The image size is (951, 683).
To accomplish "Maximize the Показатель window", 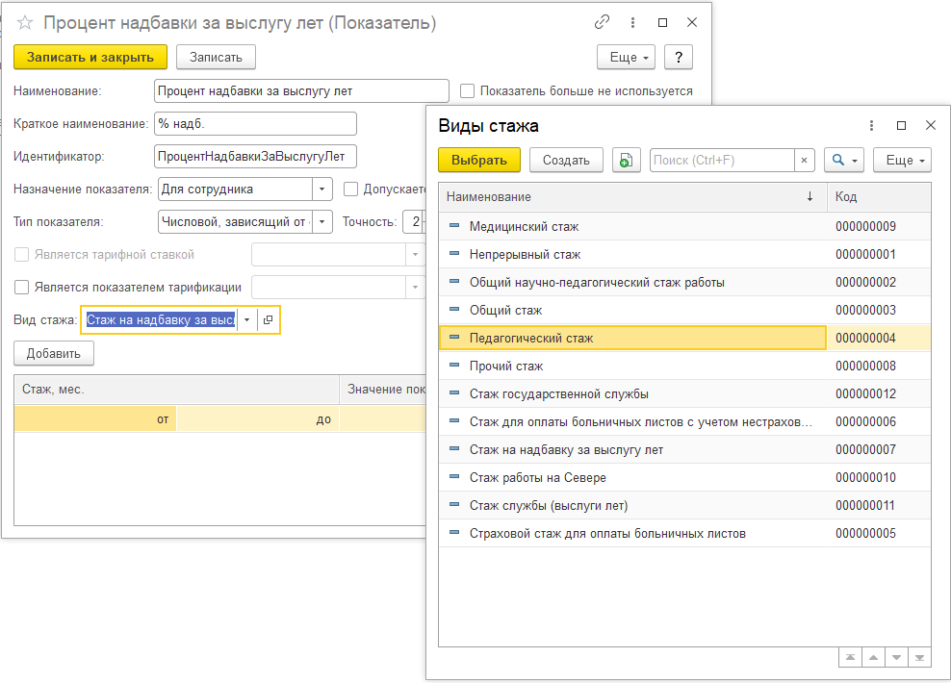I will pyautogui.click(x=662, y=22).
